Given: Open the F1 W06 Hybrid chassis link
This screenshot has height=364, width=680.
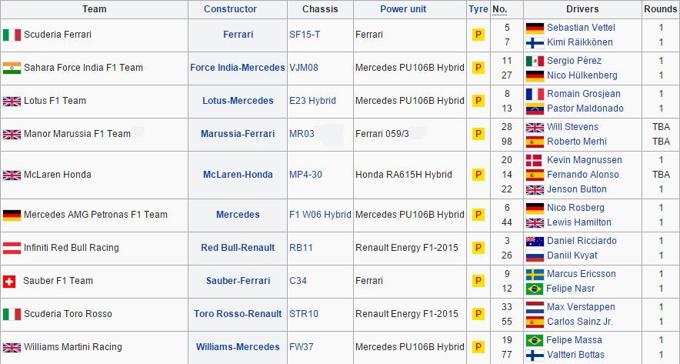Looking at the screenshot, I should click(321, 215).
